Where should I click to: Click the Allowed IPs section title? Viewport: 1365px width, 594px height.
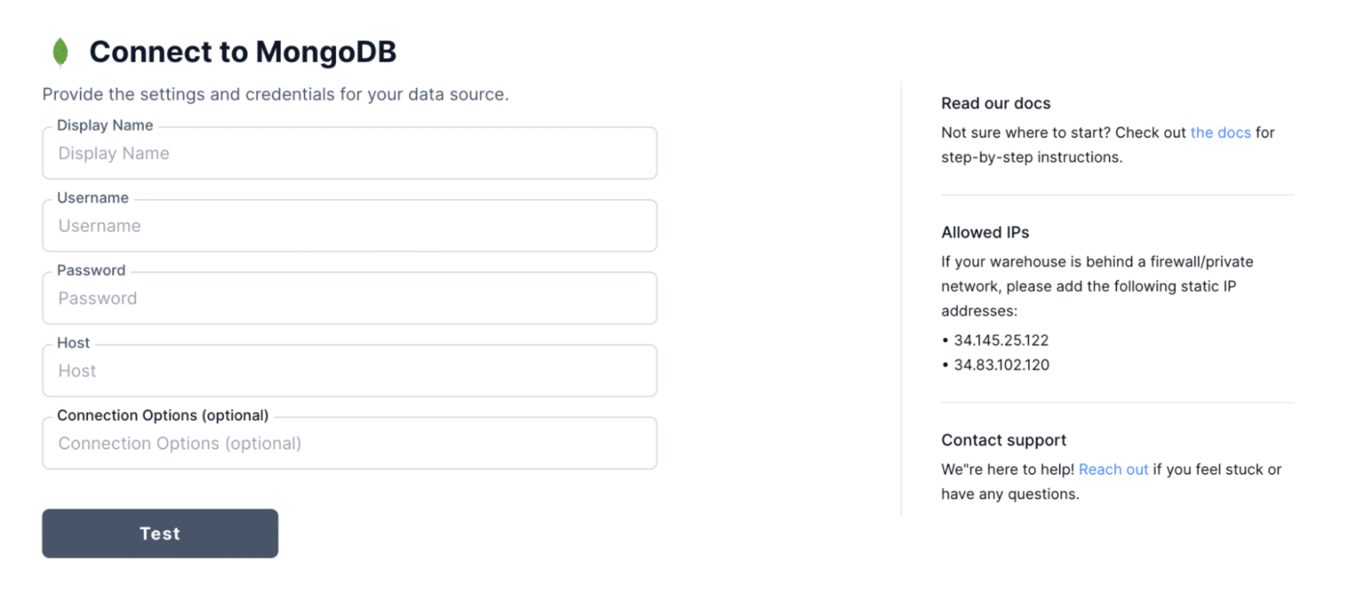point(985,232)
